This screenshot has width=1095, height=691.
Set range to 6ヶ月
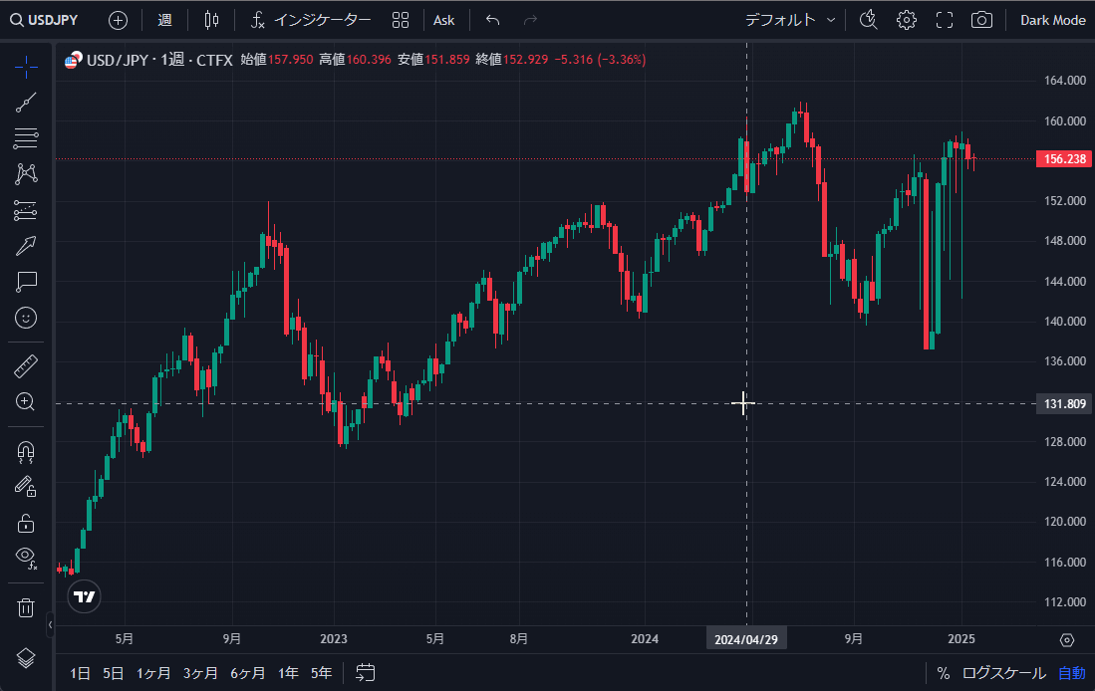pyautogui.click(x=248, y=673)
